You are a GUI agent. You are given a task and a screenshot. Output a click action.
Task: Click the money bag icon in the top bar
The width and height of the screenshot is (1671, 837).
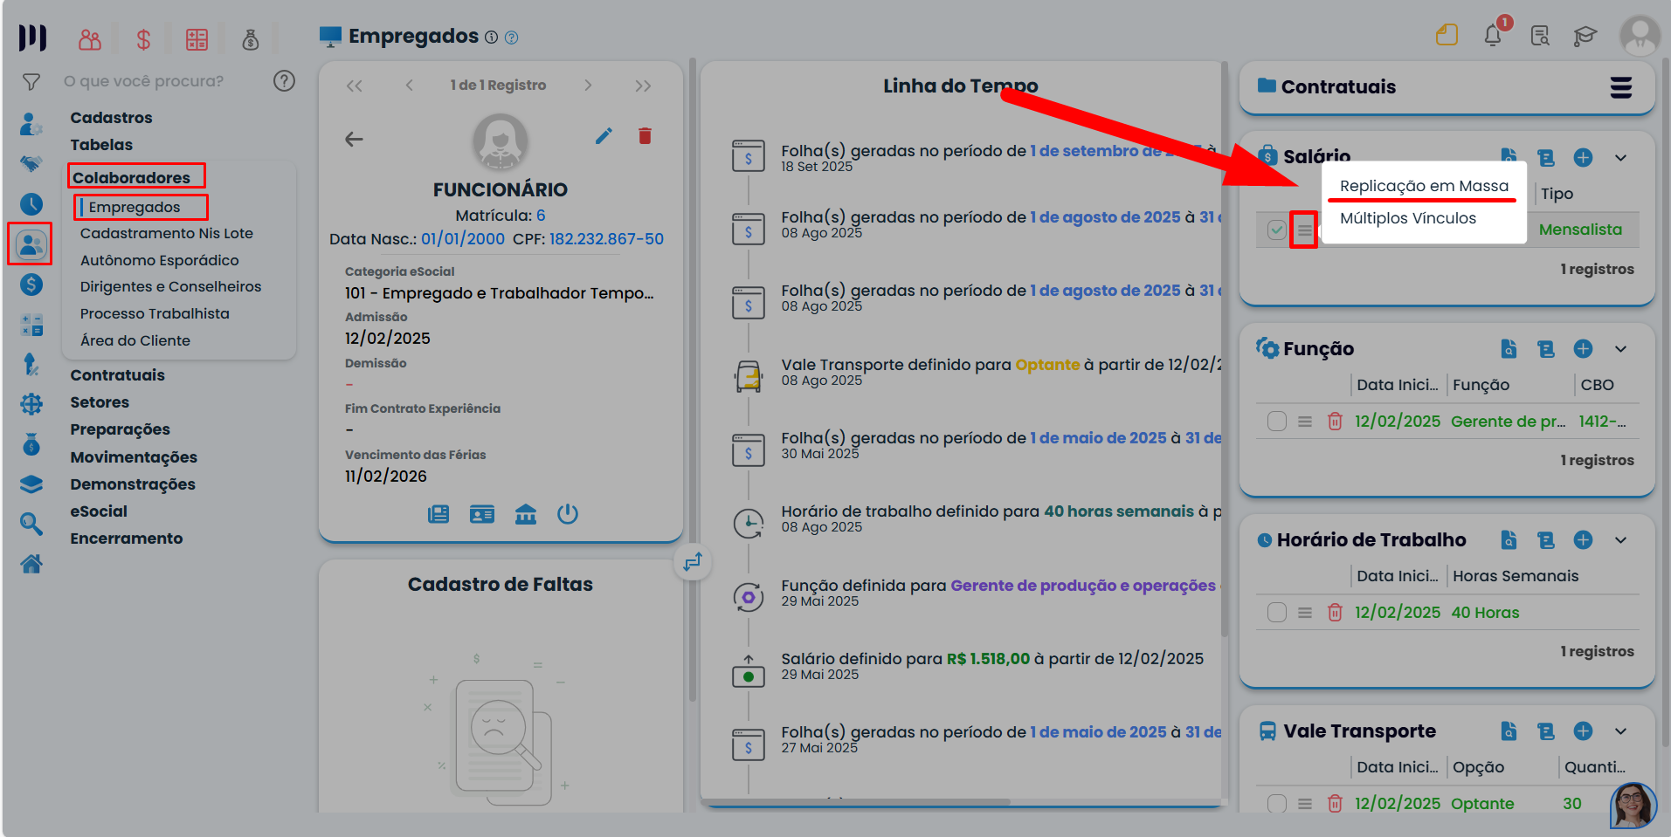[x=251, y=39]
